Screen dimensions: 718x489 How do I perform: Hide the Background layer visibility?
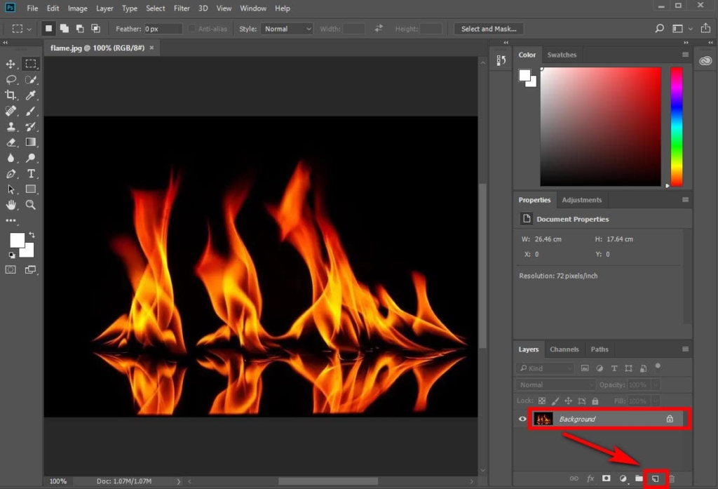pyautogui.click(x=522, y=419)
